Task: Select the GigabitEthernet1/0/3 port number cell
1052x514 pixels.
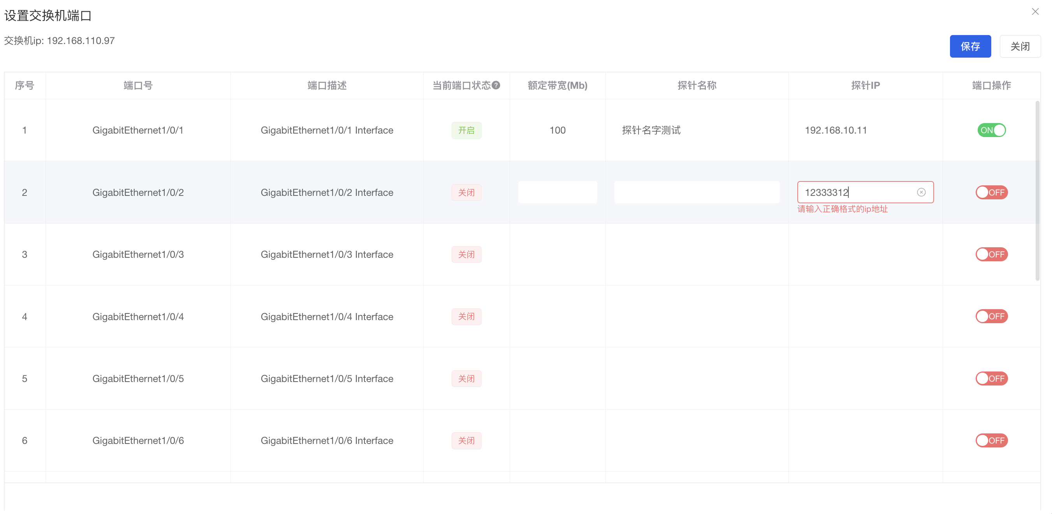Action: [138, 255]
